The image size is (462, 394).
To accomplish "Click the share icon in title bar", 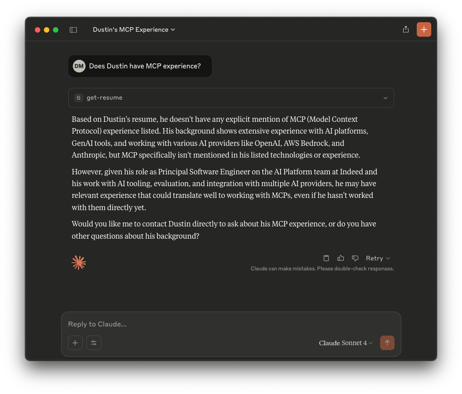I will 406,29.
